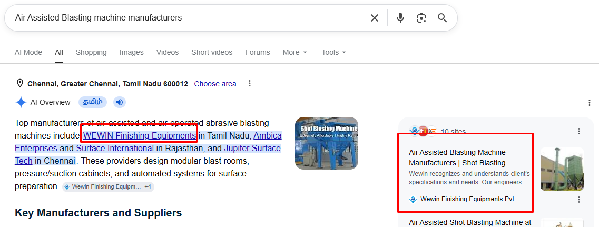Open WEWIN Finishing Equipments link
Viewport: 599px width, 227px height.
click(x=140, y=136)
